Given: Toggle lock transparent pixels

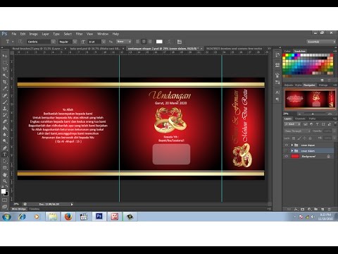Looking at the screenshot, I should 294,138.
